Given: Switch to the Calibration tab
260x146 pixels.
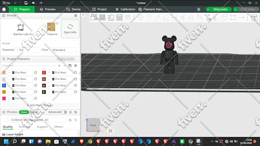Looking at the screenshot, I should click(125, 10).
